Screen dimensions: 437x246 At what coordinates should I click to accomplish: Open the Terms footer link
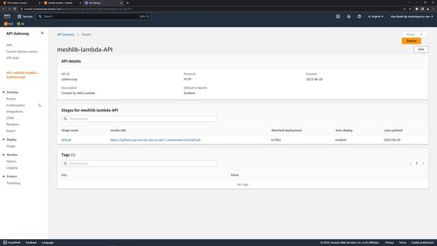pyautogui.click(x=402, y=243)
